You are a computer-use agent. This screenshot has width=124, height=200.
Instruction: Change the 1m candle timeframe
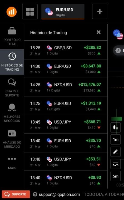pyautogui.click(x=116, y=139)
